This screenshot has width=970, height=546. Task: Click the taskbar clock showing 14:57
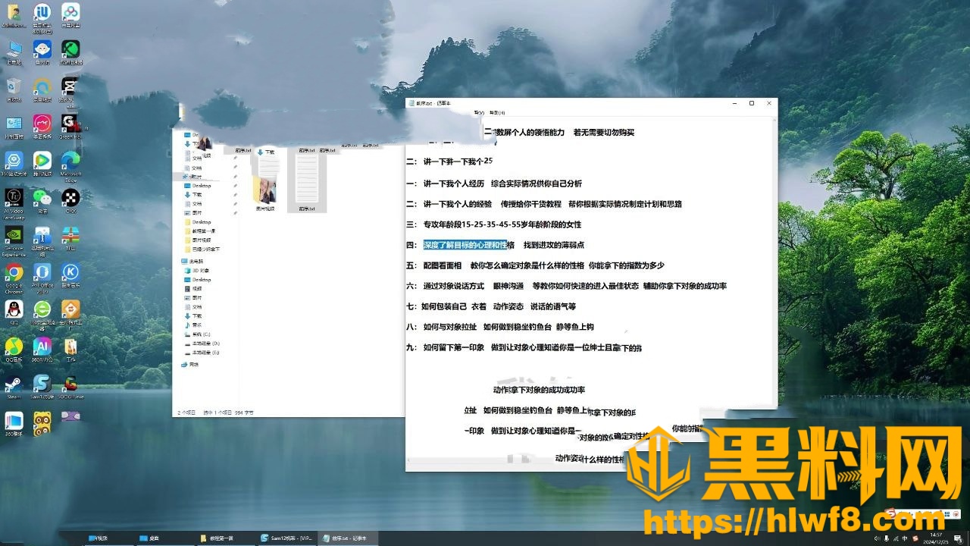click(x=937, y=538)
